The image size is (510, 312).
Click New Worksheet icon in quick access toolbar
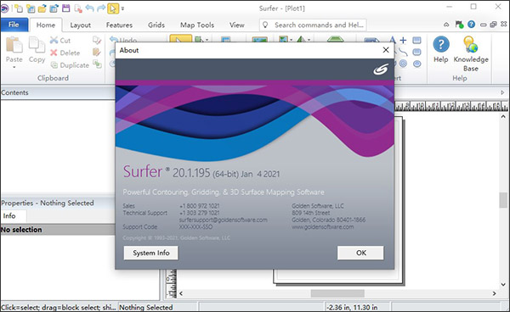tap(31, 8)
